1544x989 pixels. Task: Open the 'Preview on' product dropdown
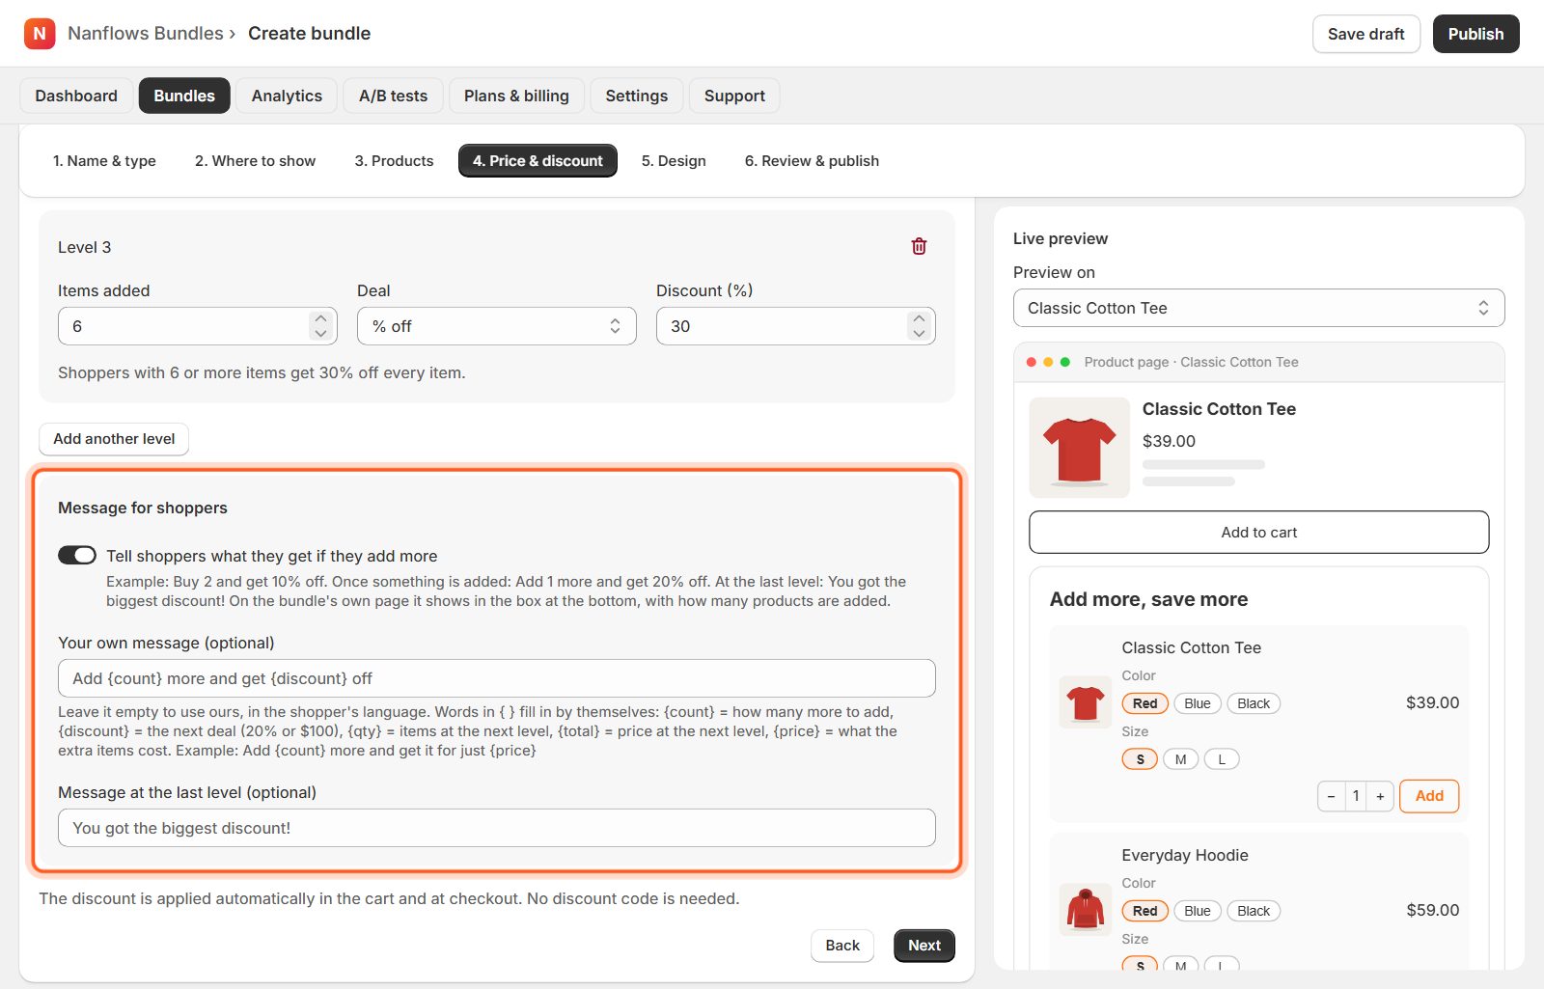tap(1259, 308)
